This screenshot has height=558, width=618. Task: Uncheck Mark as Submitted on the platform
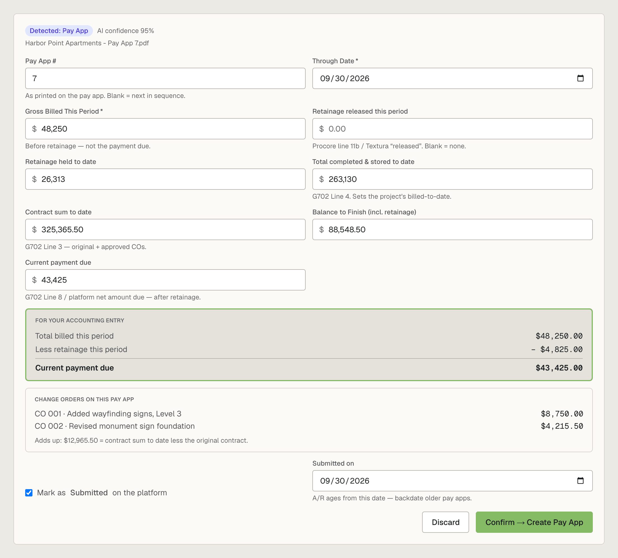point(29,493)
